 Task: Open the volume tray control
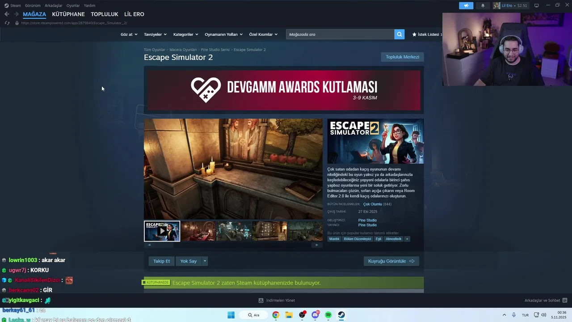point(543,315)
